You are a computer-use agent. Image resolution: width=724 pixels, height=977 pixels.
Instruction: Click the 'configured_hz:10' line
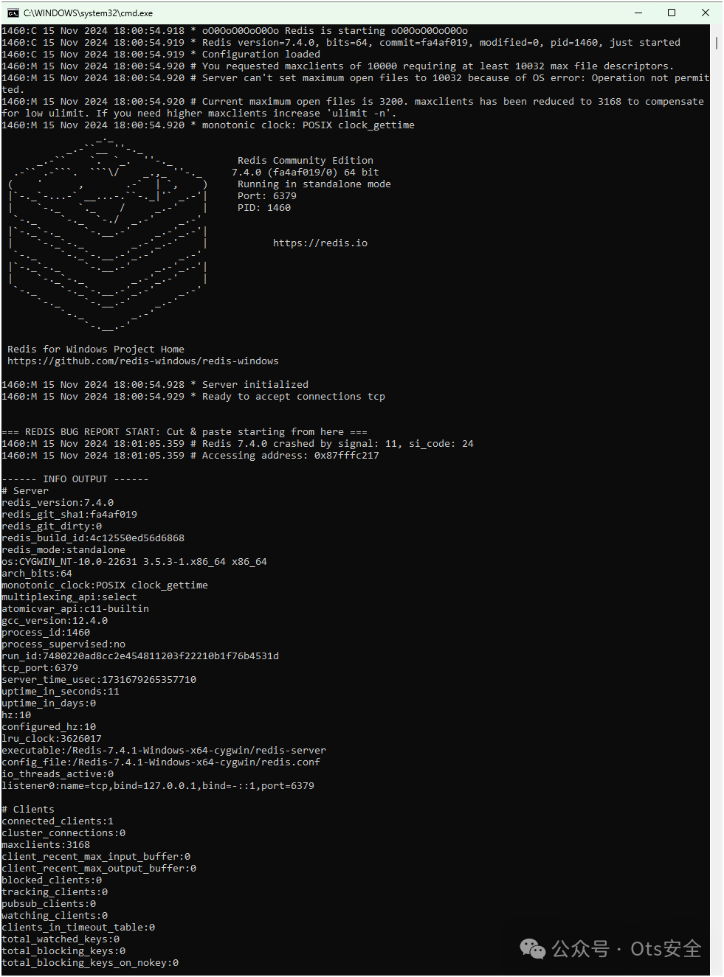(49, 727)
